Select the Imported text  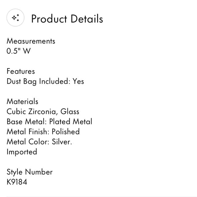[22, 152]
